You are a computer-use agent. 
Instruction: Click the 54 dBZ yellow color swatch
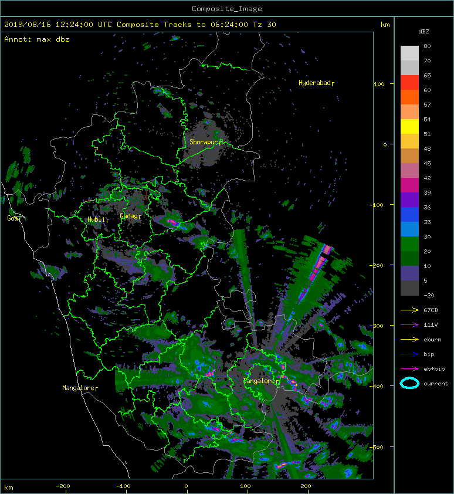click(409, 126)
